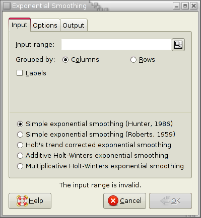The image size is (201, 218).
Task: Click the red Cancel cross icon
Action: coord(113,200)
